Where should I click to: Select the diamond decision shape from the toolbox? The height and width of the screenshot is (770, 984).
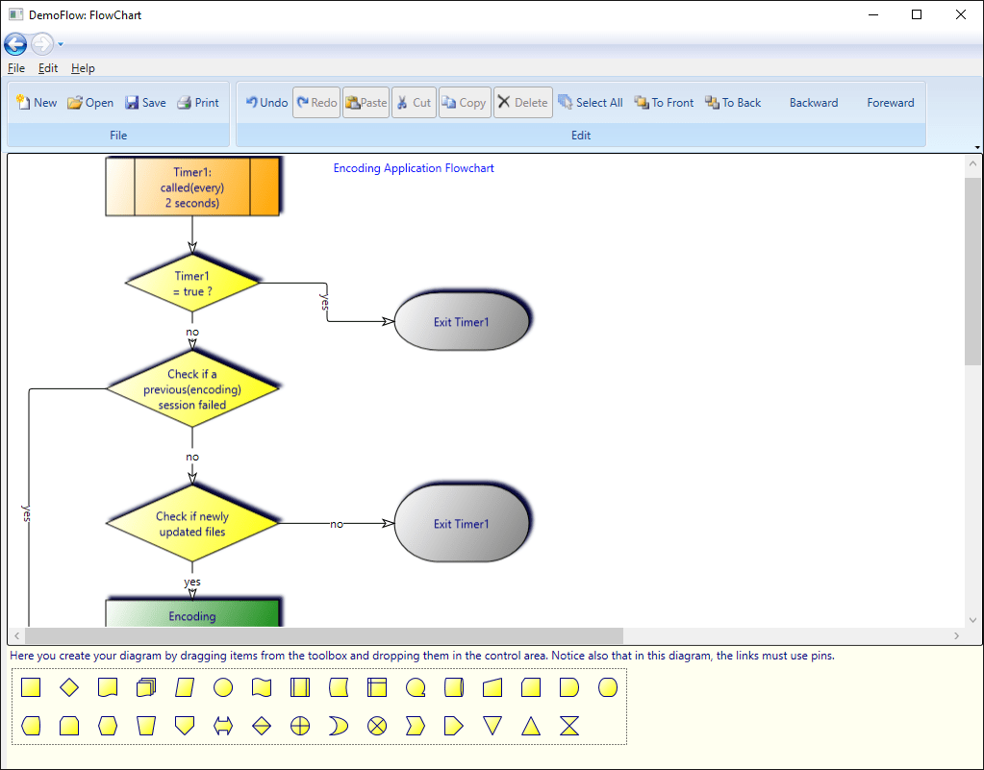[69, 687]
